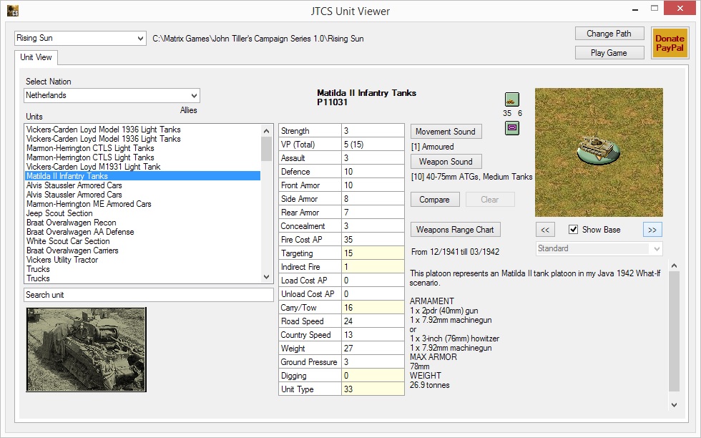Viewport: 701px width, 438px height.
Task: Show next unit image with >> button
Action: point(652,230)
